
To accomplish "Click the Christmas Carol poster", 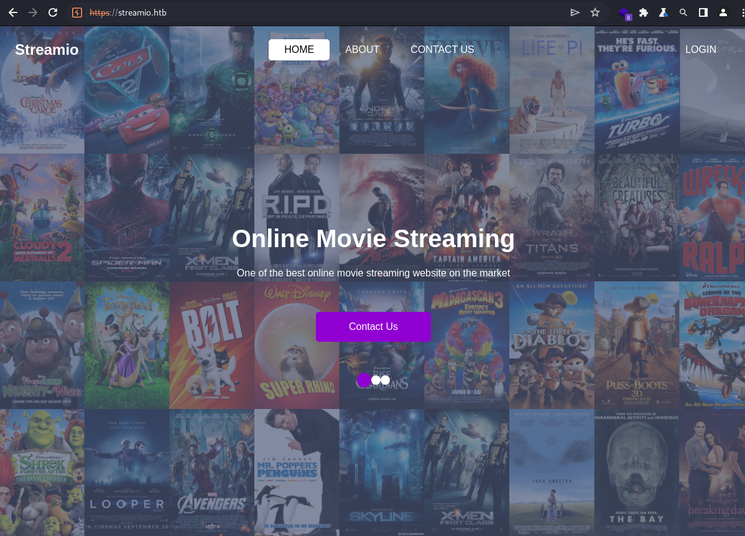I will click(x=42, y=90).
